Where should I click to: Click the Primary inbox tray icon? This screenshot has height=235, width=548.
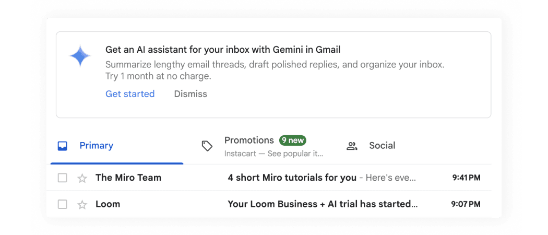click(x=62, y=146)
